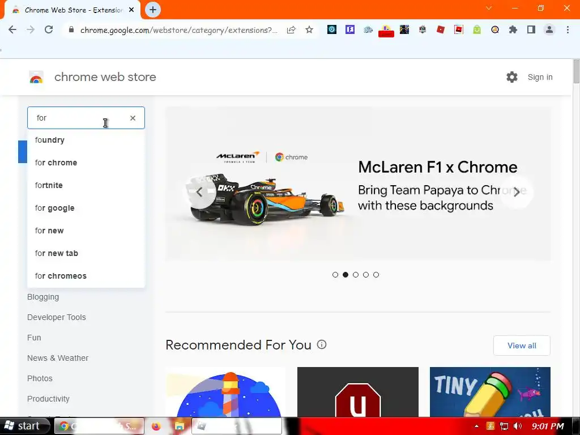Image resolution: width=580 pixels, height=435 pixels.
Task: Open Firefox from the taskbar
Action: click(x=156, y=426)
